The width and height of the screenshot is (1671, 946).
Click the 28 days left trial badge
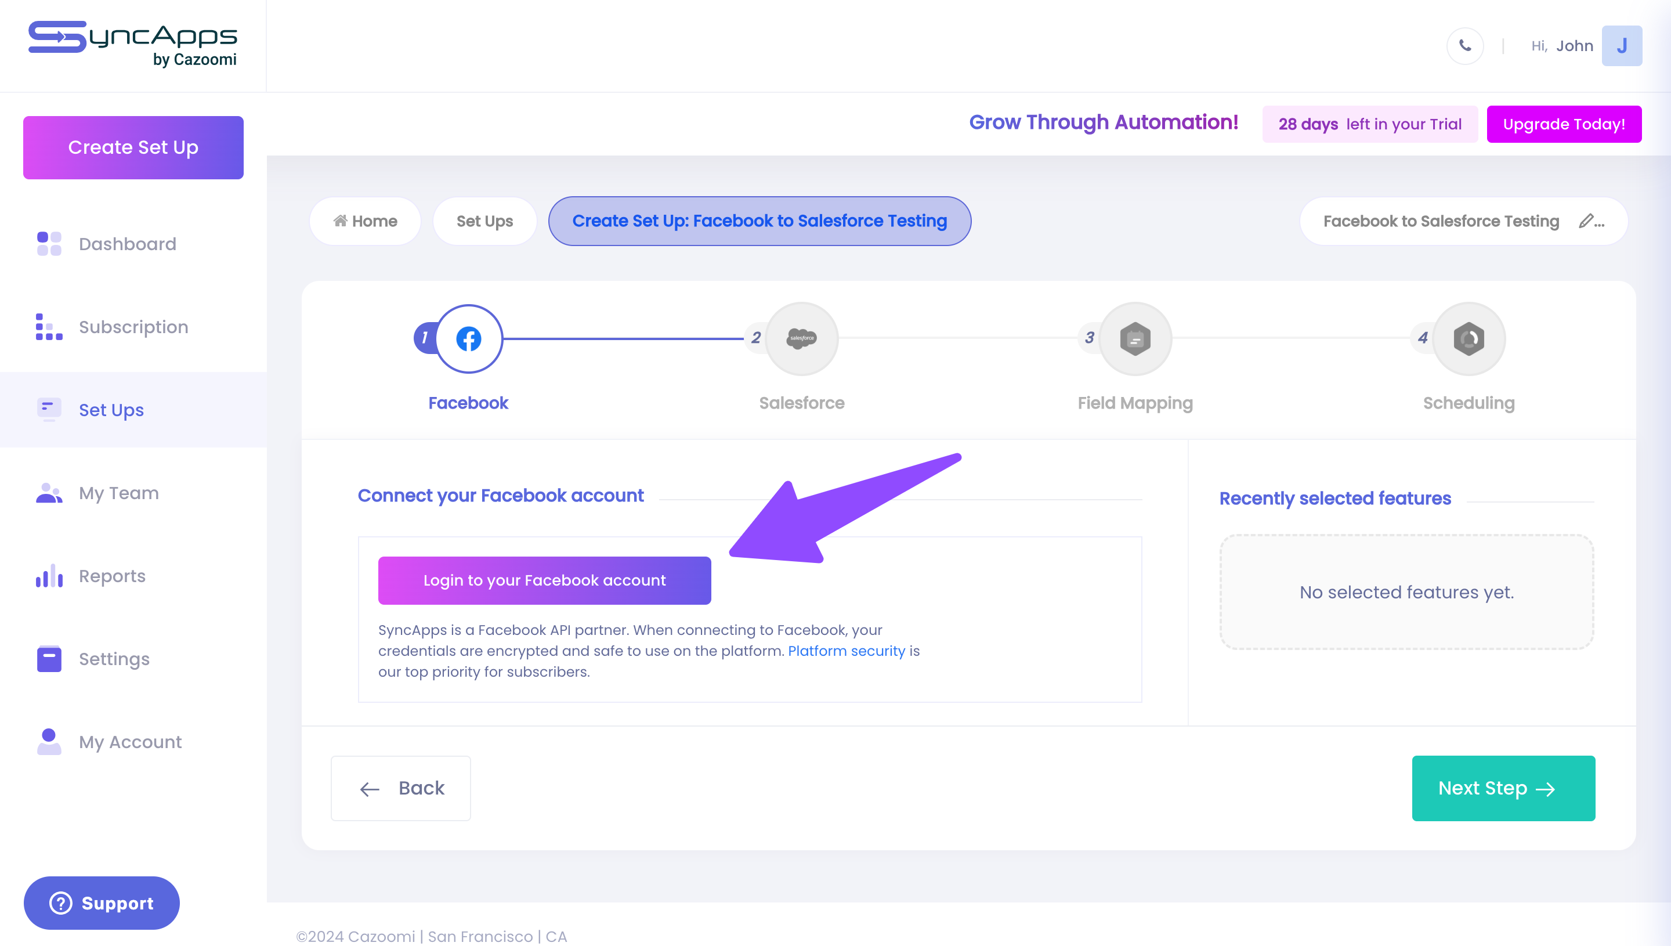click(1370, 124)
